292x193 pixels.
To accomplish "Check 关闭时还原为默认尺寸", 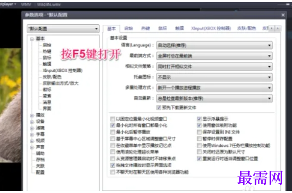I will point(199,152).
